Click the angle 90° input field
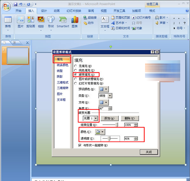The height and width of the screenshot is (181, 190). 103,108
